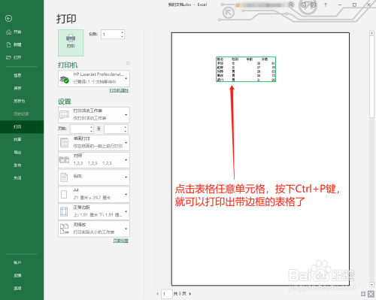Maximize the Excel window

click(x=354, y=5)
